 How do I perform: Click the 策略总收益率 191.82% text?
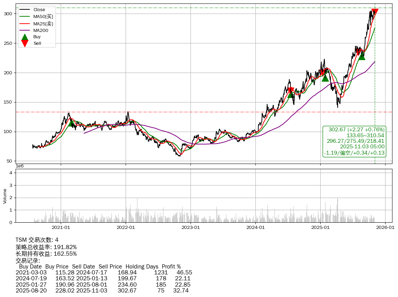46,247
